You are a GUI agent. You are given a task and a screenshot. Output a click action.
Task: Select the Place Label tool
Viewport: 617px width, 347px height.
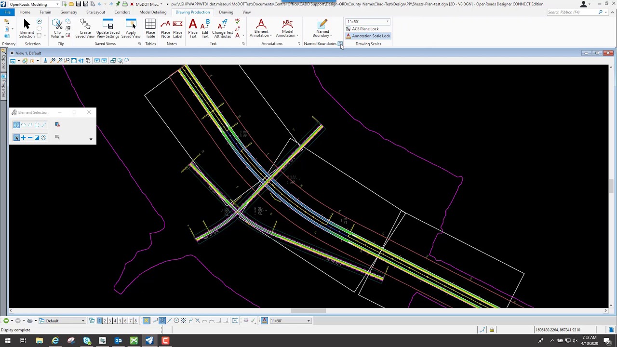(x=177, y=28)
